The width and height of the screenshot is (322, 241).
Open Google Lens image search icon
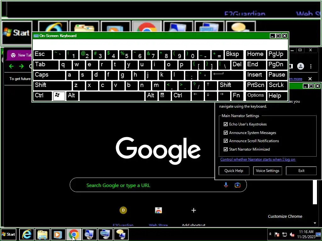[237, 185]
